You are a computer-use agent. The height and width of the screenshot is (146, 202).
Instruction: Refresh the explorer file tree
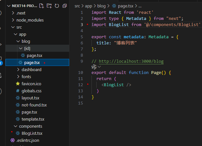[57, 6]
